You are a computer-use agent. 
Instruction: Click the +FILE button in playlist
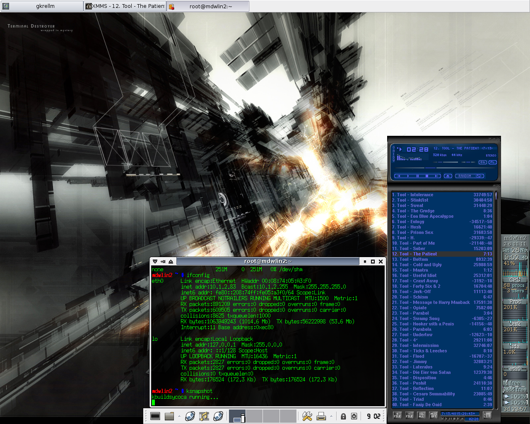397,415
